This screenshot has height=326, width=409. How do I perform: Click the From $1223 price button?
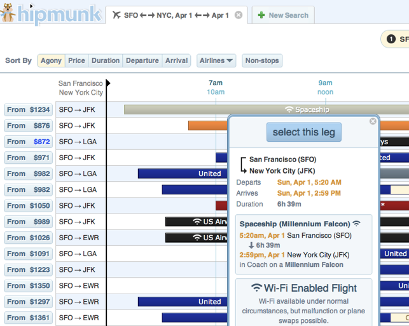(x=28, y=269)
